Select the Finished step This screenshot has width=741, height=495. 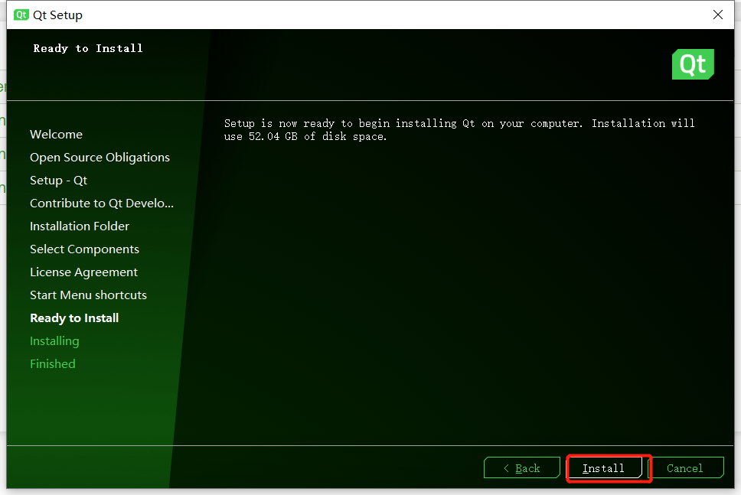point(53,364)
